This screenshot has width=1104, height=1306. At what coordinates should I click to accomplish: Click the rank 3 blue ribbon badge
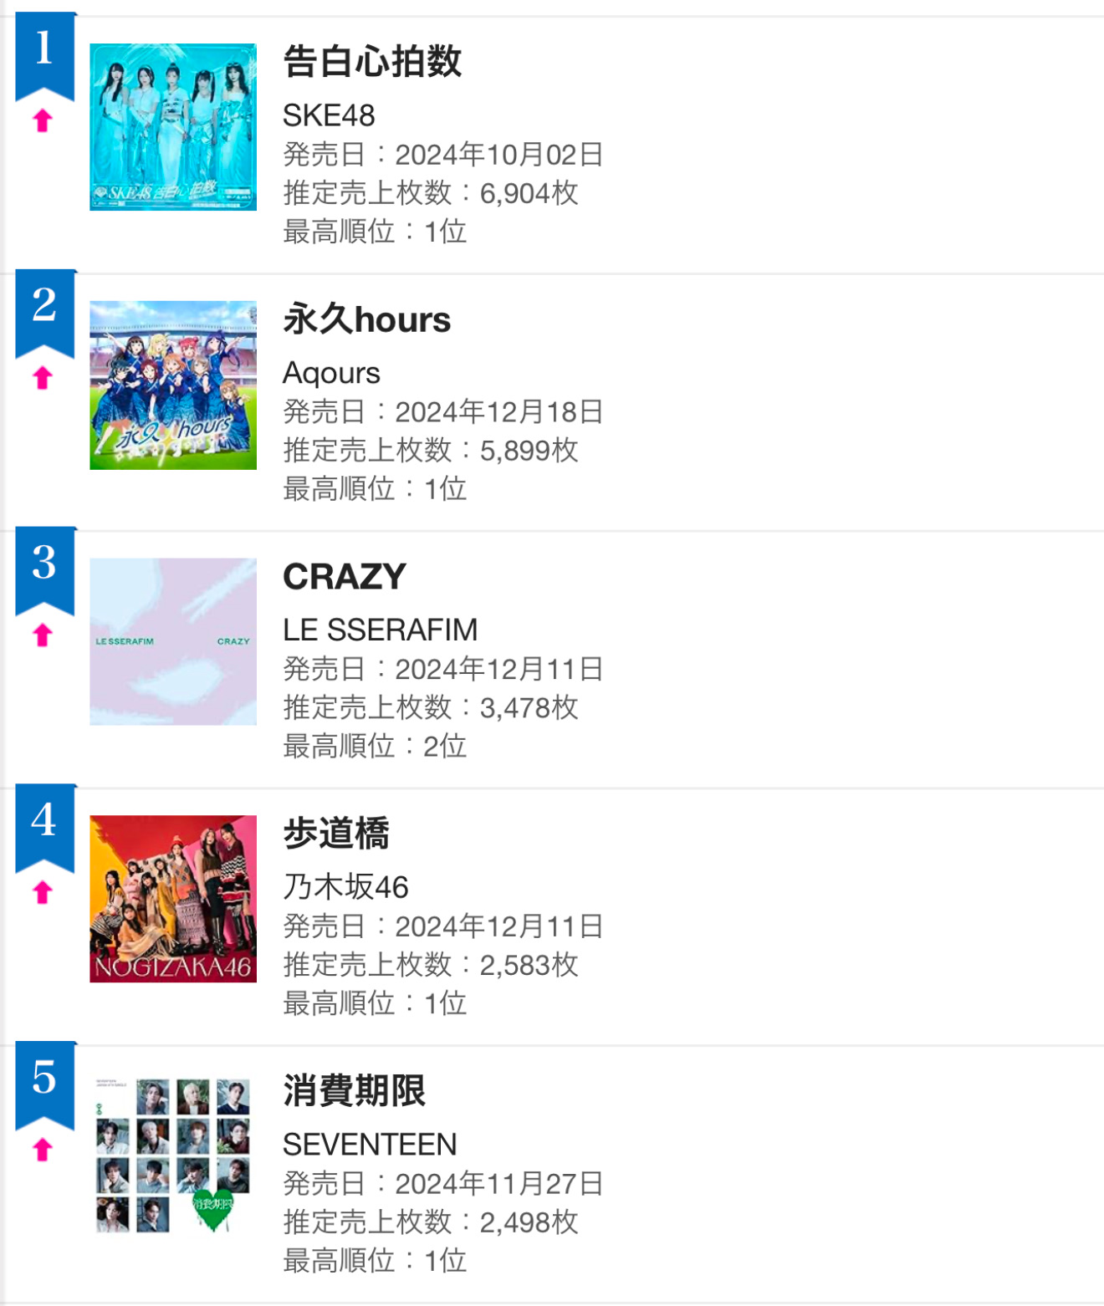coord(45,570)
